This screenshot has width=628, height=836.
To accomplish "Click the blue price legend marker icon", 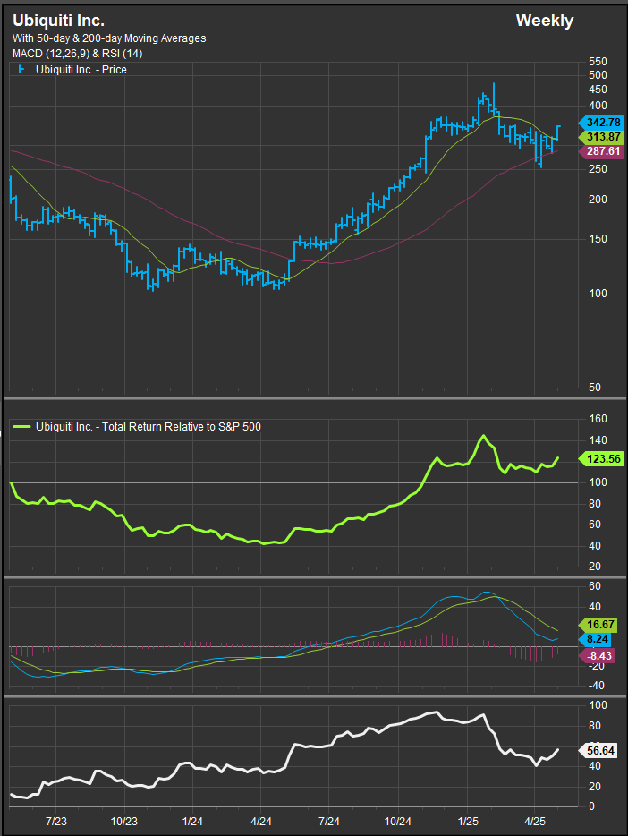I will click(21, 69).
